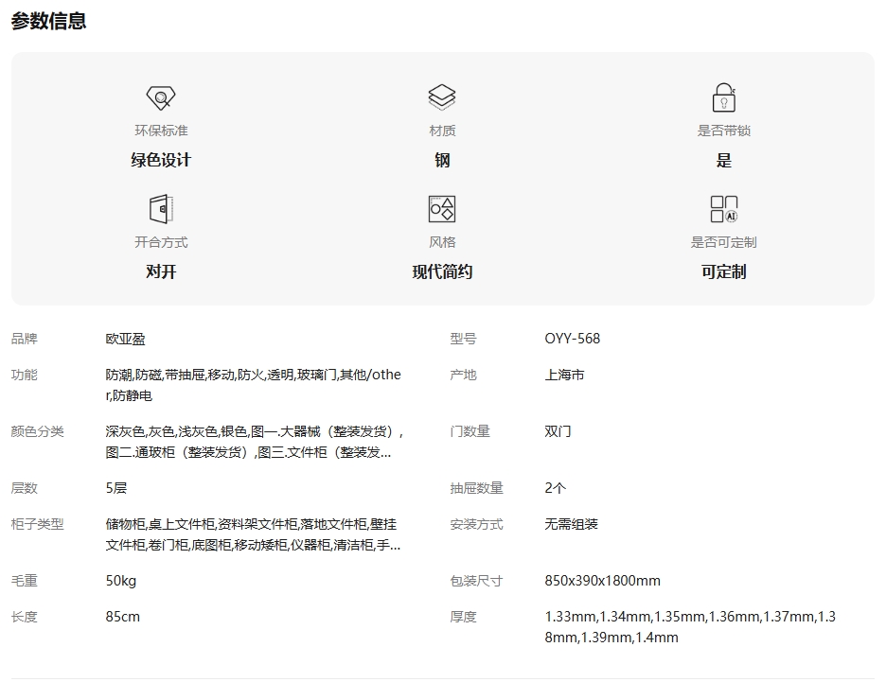Expand the truncated 颜色分类 value text
Image resolution: width=886 pixels, height=682 pixels.
tap(255, 442)
